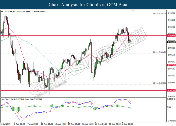Click the MACD scale value 0.003048
The width and height of the screenshot is (176, 126).
pos(171,99)
